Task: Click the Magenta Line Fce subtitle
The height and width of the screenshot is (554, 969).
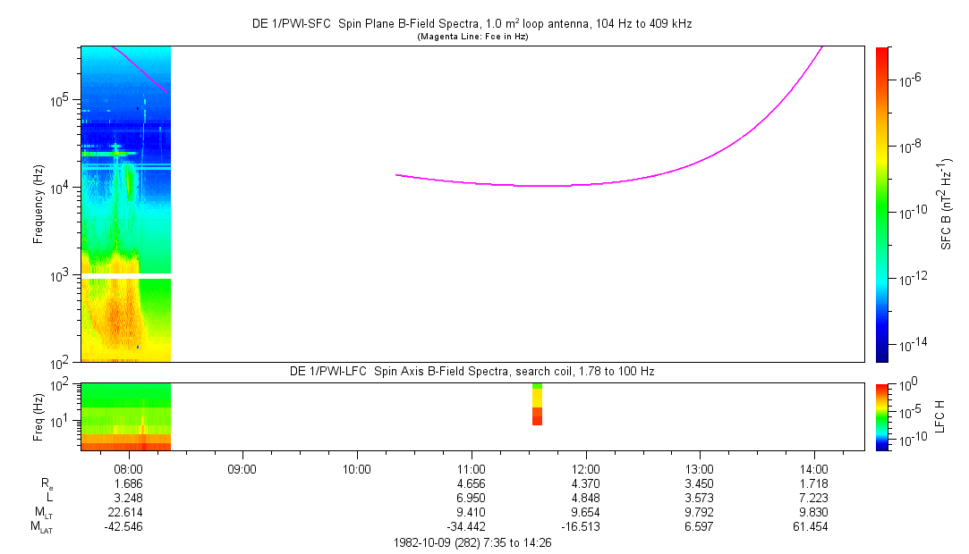Action: tap(472, 37)
